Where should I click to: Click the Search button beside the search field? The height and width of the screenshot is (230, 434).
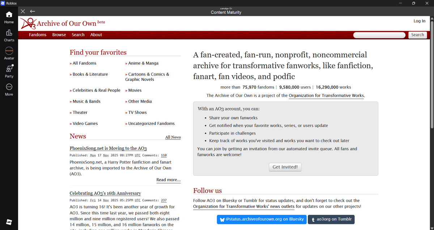pyautogui.click(x=417, y=35)
